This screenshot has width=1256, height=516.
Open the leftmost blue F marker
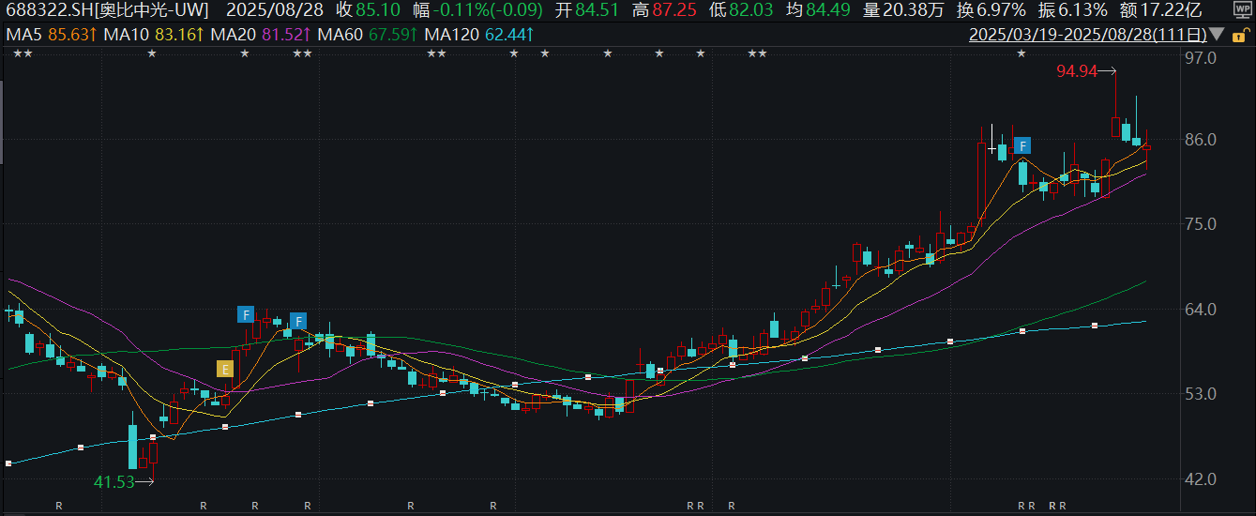(246, 314)
